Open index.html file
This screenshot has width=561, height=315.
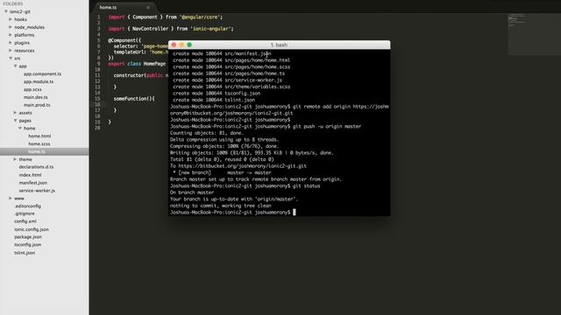point(30,175)
